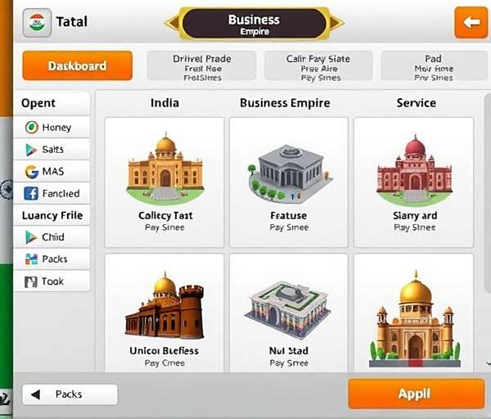This screenshot has height=419, width=491.
Task: Open the Calir Pay Siate tab
Action: [x=318, y=66]
